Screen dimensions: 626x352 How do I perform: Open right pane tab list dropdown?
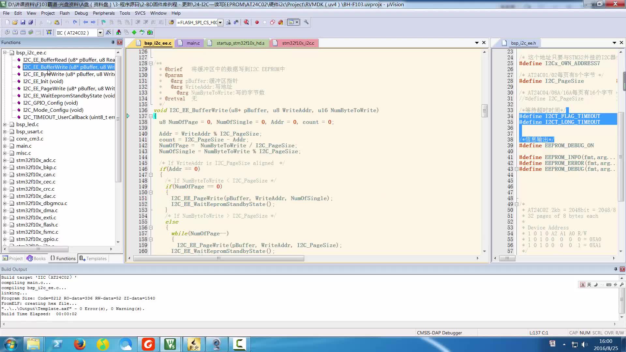tap(614, 43)
